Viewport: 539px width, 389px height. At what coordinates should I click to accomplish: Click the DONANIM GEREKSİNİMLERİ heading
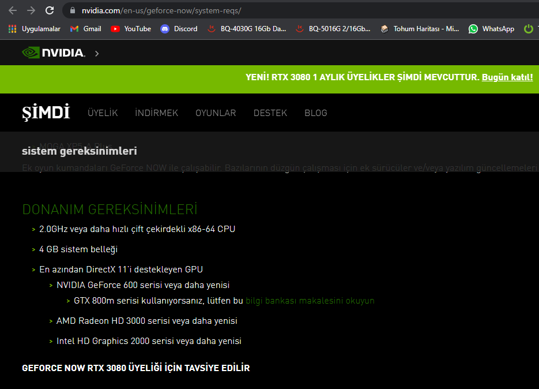110,210
